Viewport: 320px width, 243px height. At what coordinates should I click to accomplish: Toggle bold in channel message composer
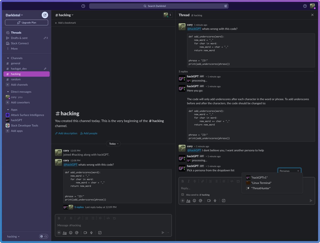click(59, 218)
